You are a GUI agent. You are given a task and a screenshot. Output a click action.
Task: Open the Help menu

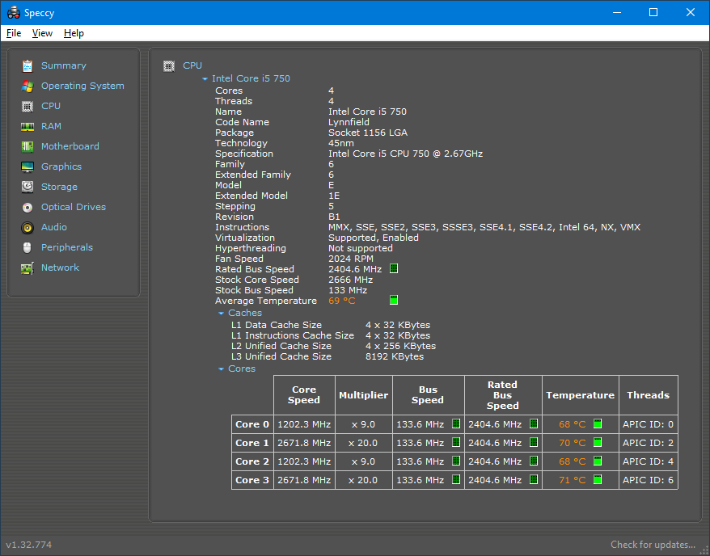(x=74, y=33)
